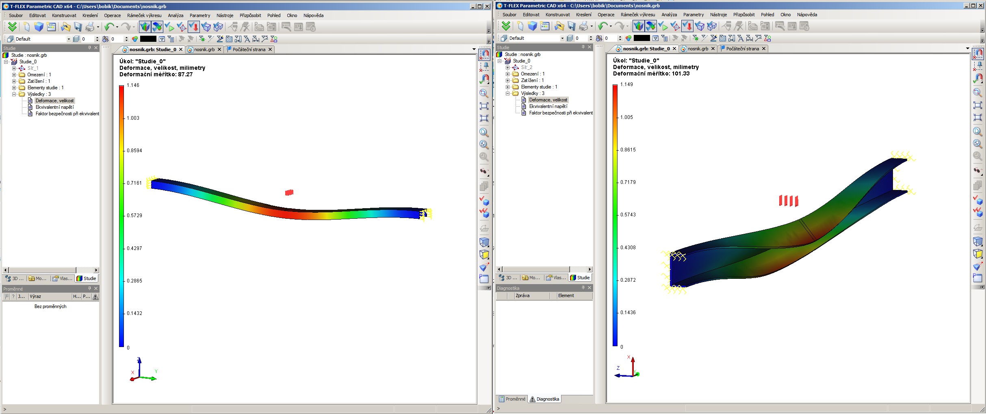Select Ekvivalentní napětí result in left tree

click(54, 107)
